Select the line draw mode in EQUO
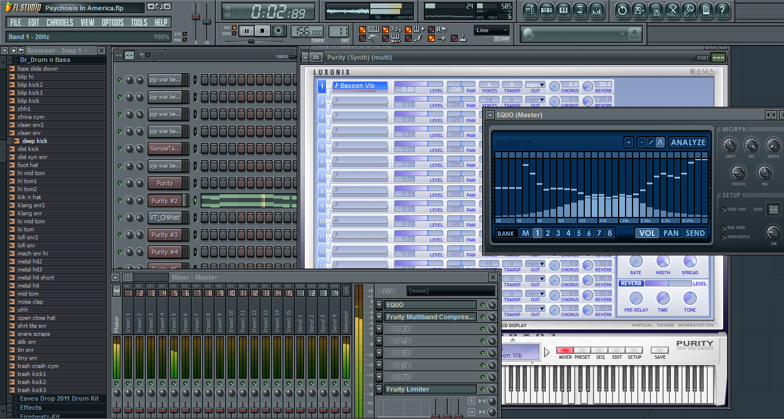This screenshot has height=419, width=784. (x=651, y=142)
